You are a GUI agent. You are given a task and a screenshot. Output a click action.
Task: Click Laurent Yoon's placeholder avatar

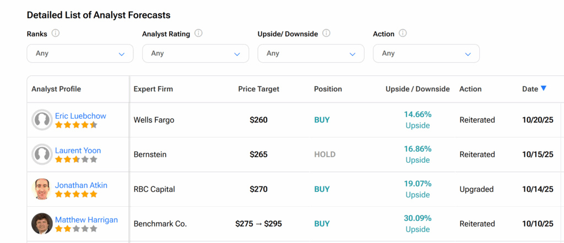tap(42, 154)
